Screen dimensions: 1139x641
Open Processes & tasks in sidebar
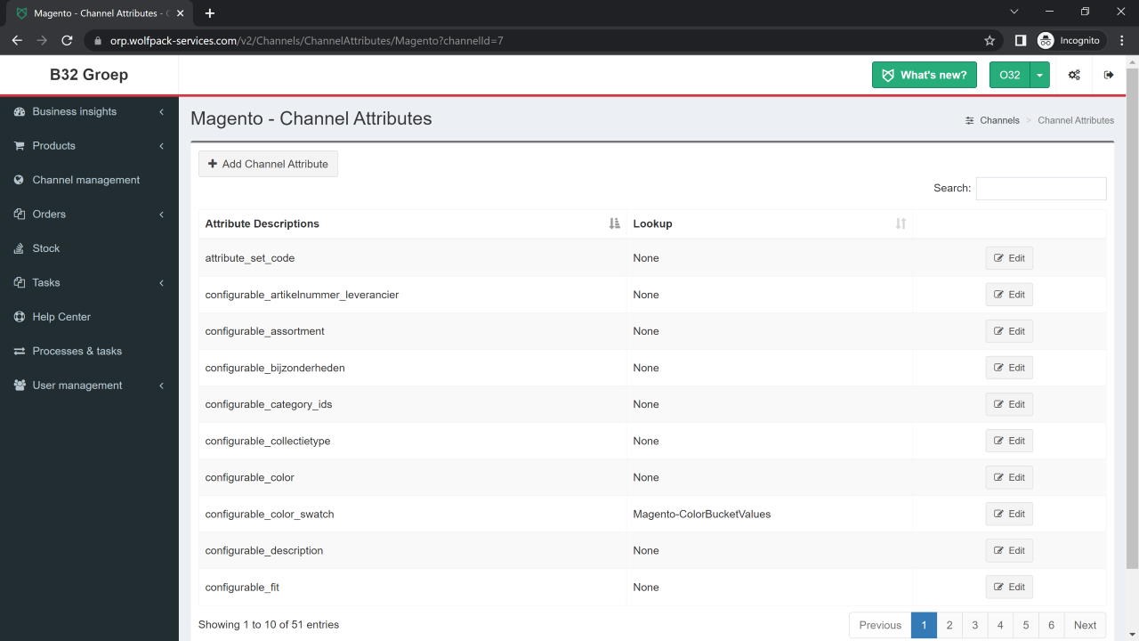77,351
